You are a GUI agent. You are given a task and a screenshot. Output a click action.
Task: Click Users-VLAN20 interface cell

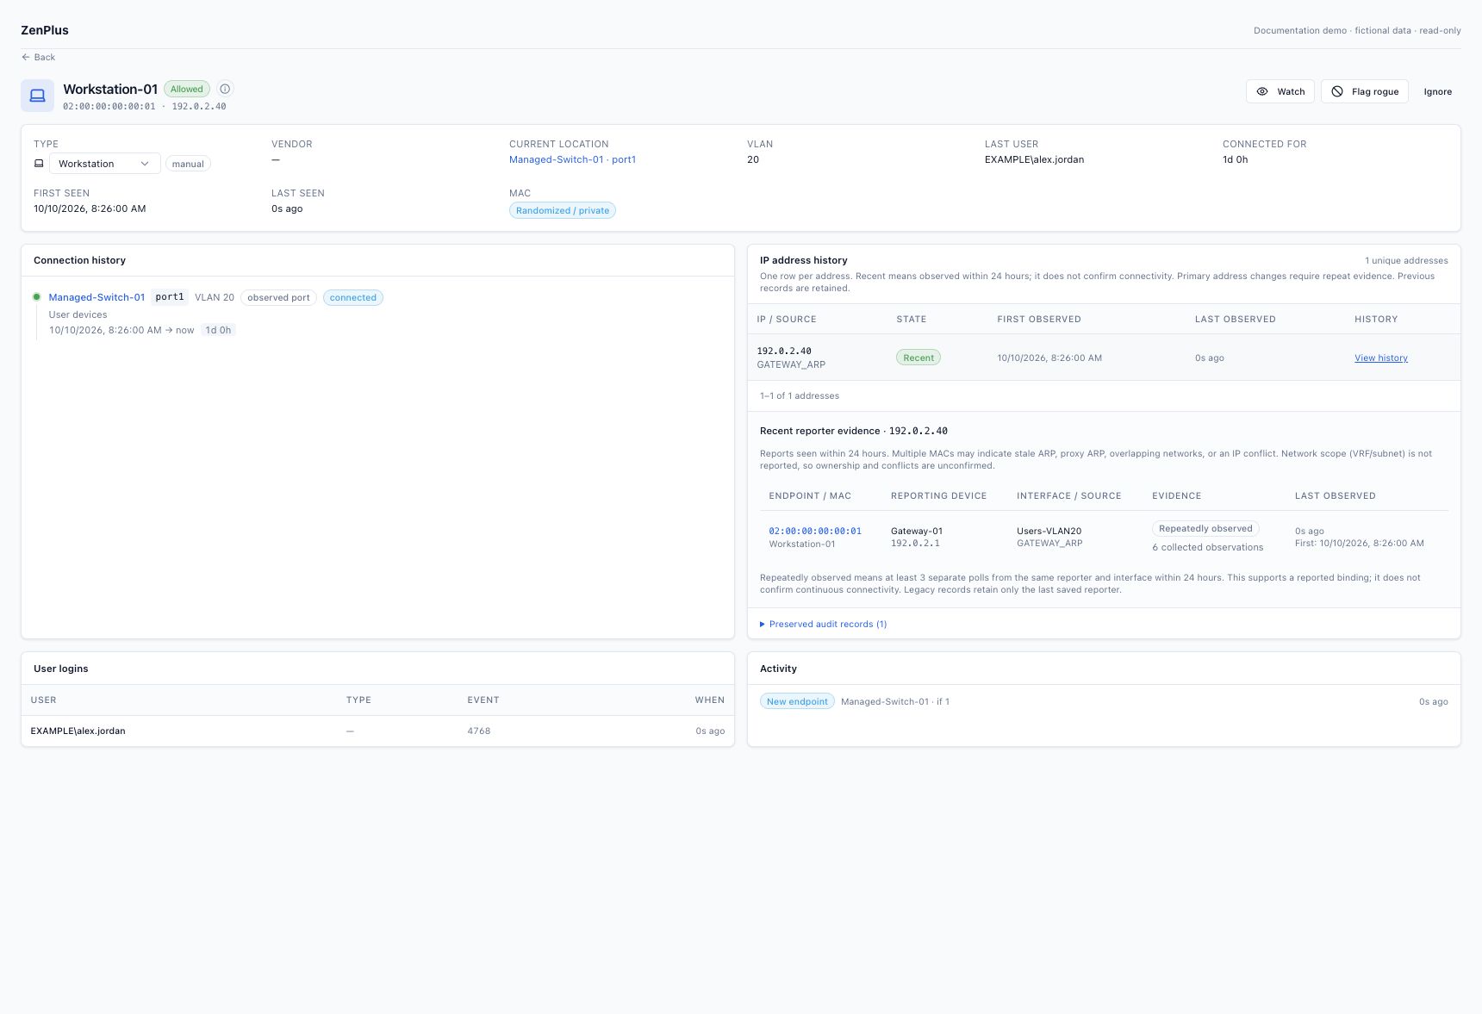[x=1049, y=531]
